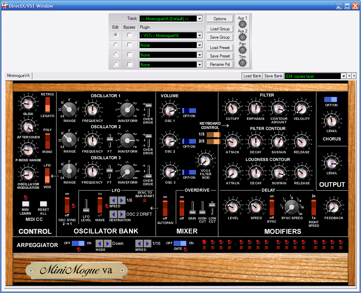
Task: Adjust the Delay Feedback knob
Action: pos(333,207)
